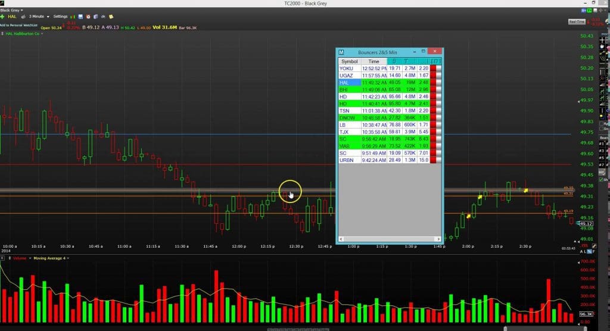The image size is (610, 331).
Task: Select the YOKU row in Bouncers
Action: [390, 68]
